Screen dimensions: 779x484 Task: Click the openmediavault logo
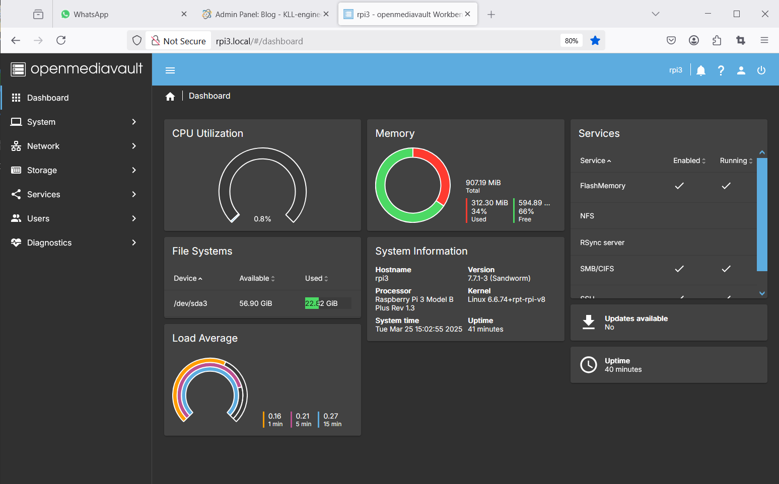[77, 69]
